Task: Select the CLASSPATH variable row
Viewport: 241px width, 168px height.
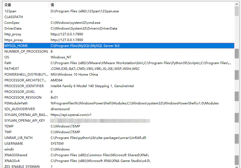Action: tap(119, 17)
